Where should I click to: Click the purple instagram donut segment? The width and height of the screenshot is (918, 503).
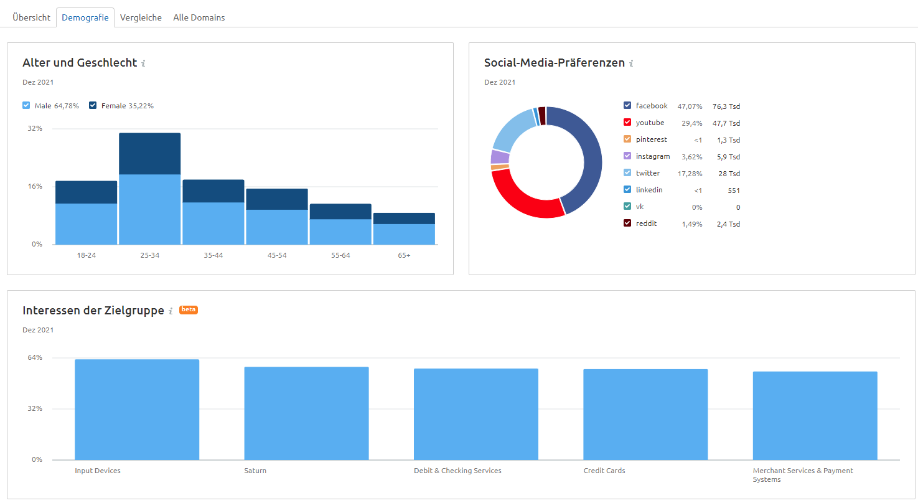pos(500,157)
